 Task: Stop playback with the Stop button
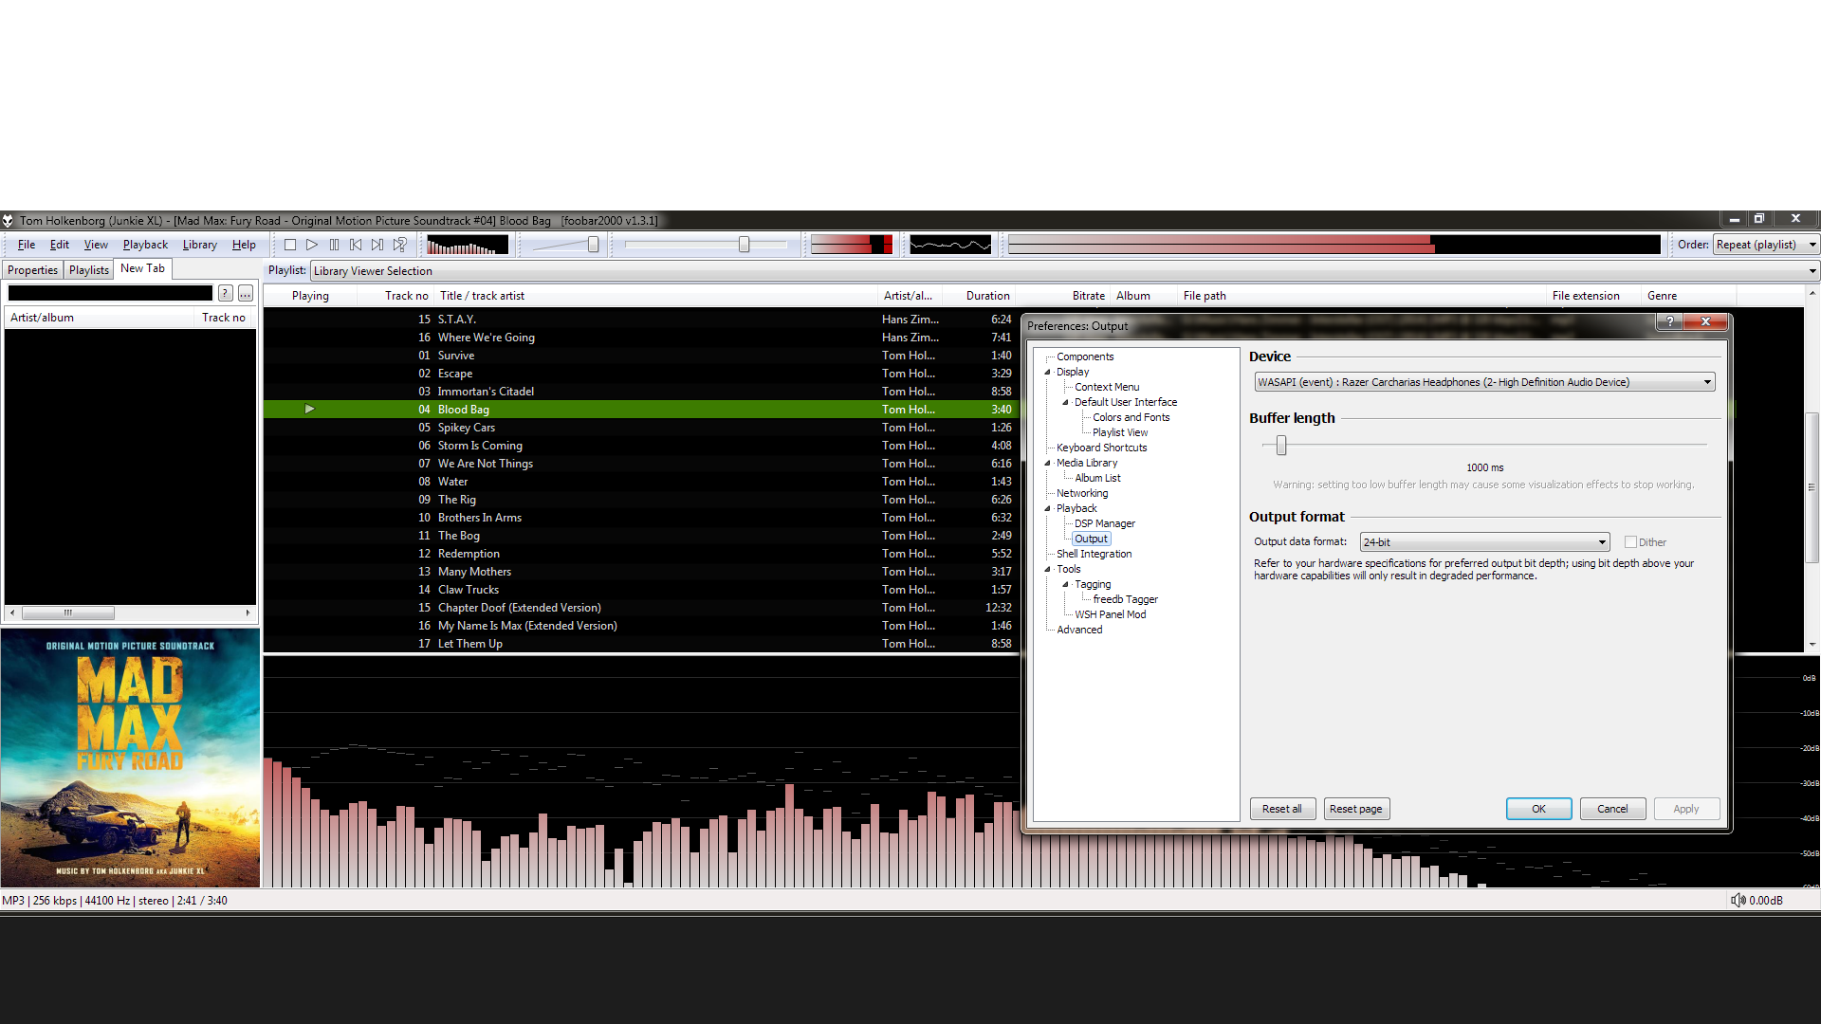290,245
